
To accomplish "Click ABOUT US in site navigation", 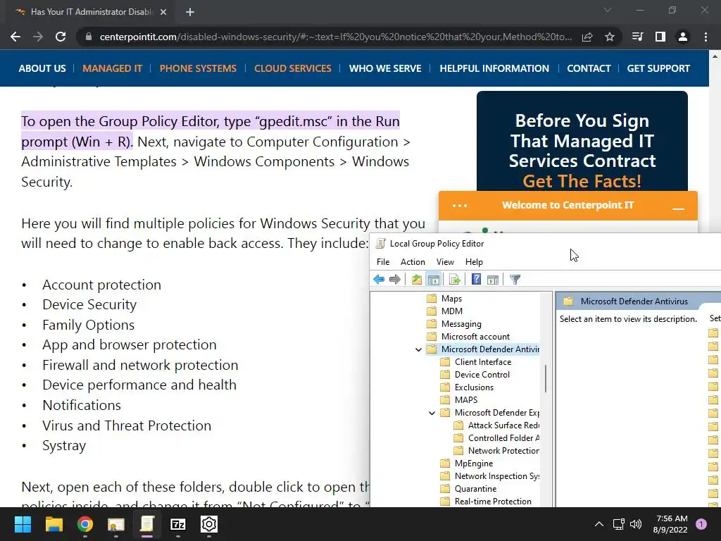I will point(42,68).
